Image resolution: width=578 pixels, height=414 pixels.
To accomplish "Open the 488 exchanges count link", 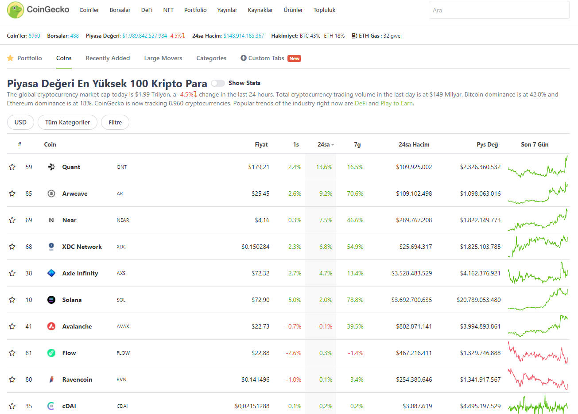I will (74, 36).
